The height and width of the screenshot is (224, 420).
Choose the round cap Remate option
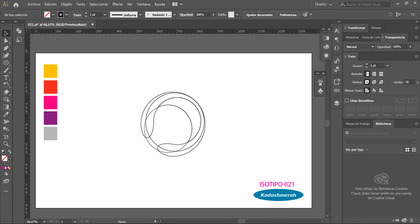374,74
